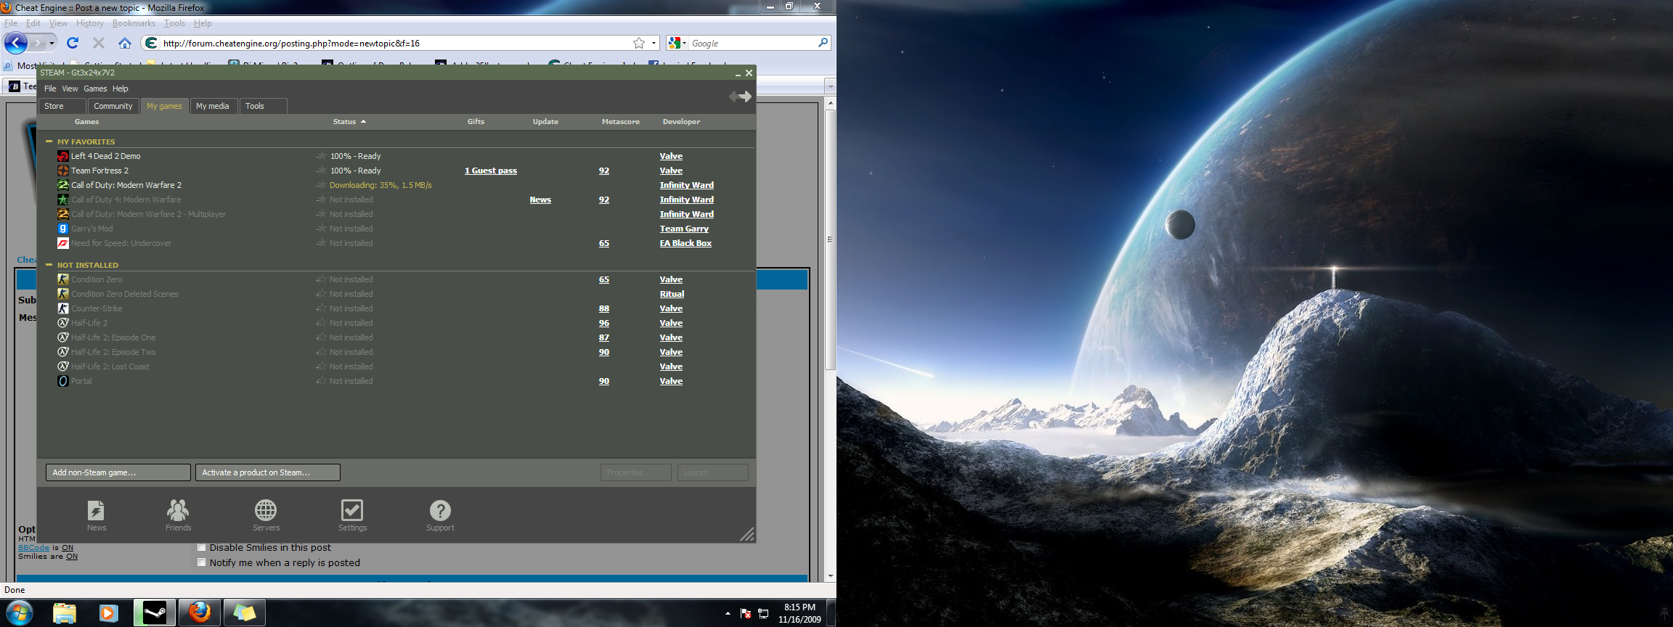Click Steam's back navigation arrow
The height and width of the screenshot is (627, 1673).
click(x=733, y=97)
